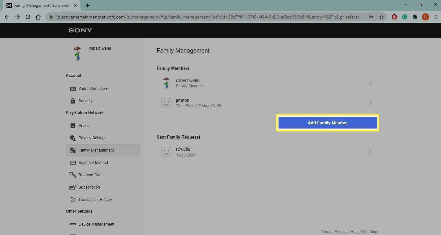The height and width of the screenshot is (235, 441).
Task: Click the Time Played Today: 00:00 text
Action: [x=198, y=106]
